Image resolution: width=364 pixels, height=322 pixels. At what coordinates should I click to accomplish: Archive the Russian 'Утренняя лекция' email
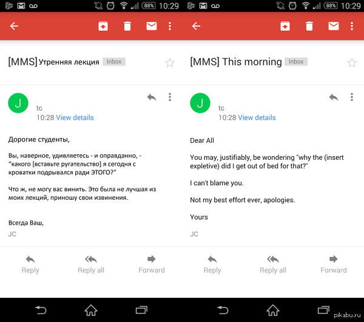pyautogui.click(x=103, y=26)
